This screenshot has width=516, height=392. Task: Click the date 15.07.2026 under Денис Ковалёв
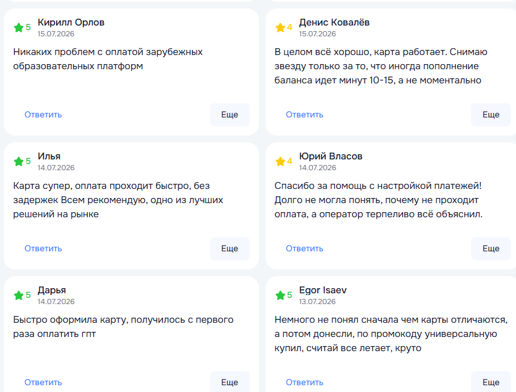point(317,34)
